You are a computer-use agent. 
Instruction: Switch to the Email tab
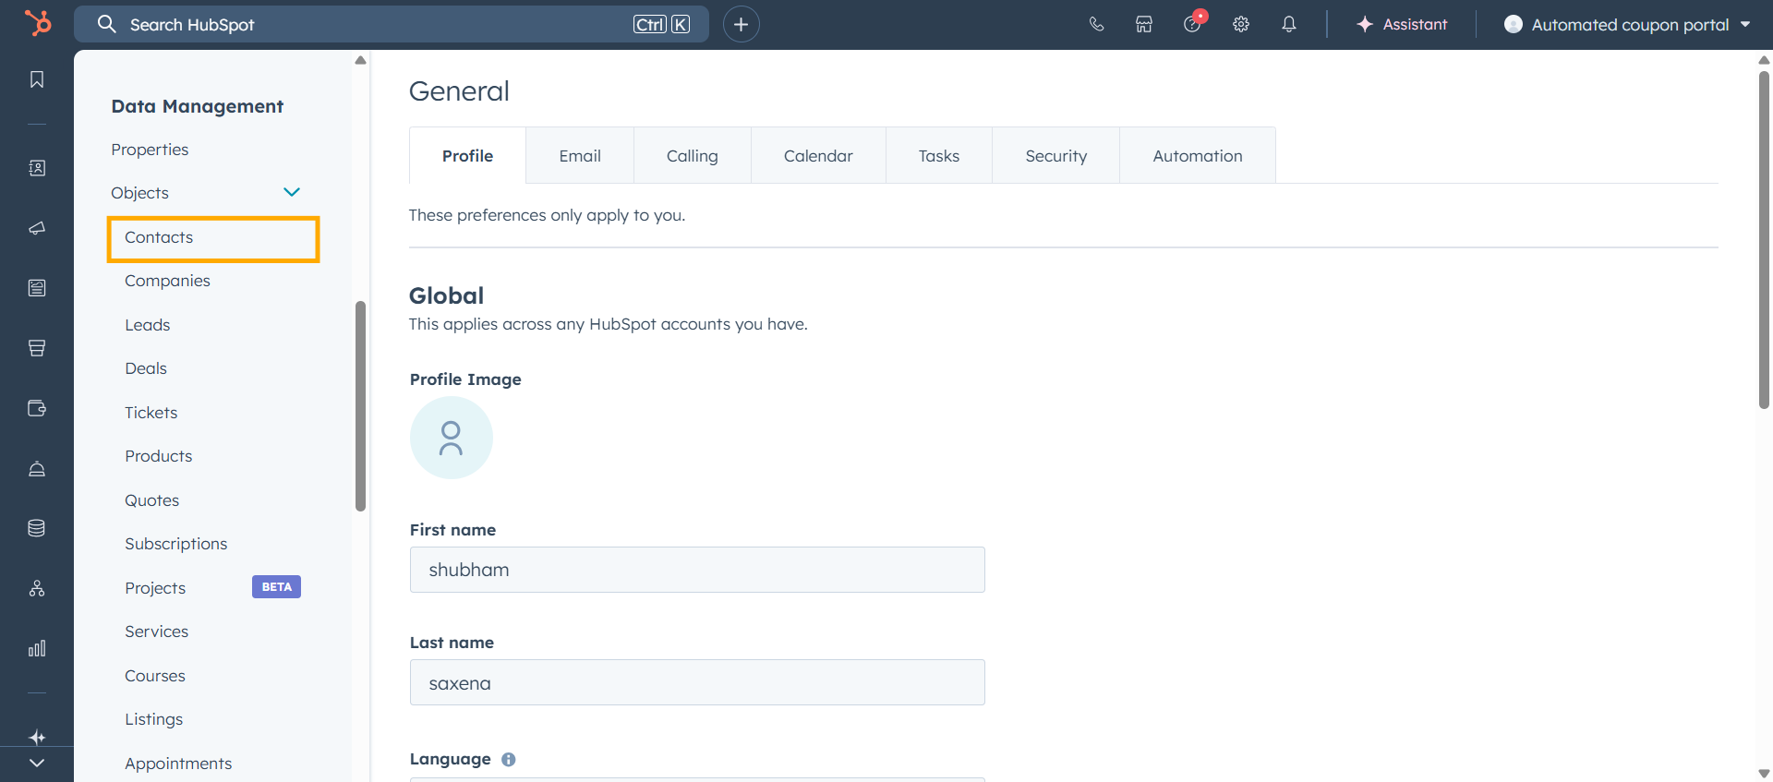[579, 156]
